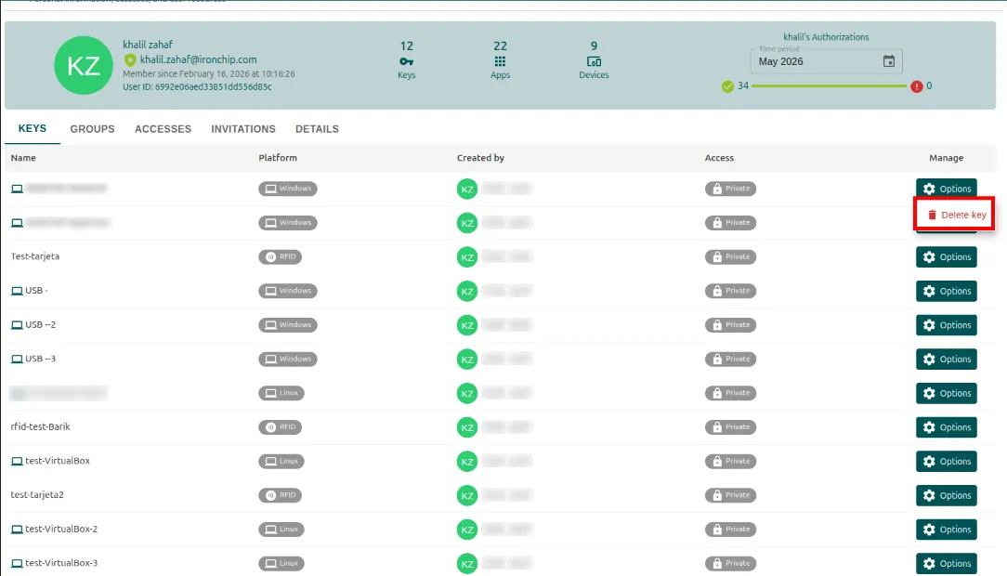The height and width of the screenshot is (576, 1007).
Task: Open Options for the USB - key
Action: click(946, 291)
